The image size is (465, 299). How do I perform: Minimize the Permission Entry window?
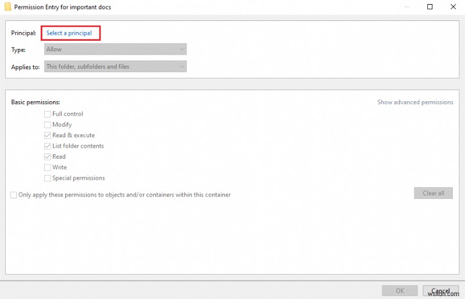click(x=407, y=6)
